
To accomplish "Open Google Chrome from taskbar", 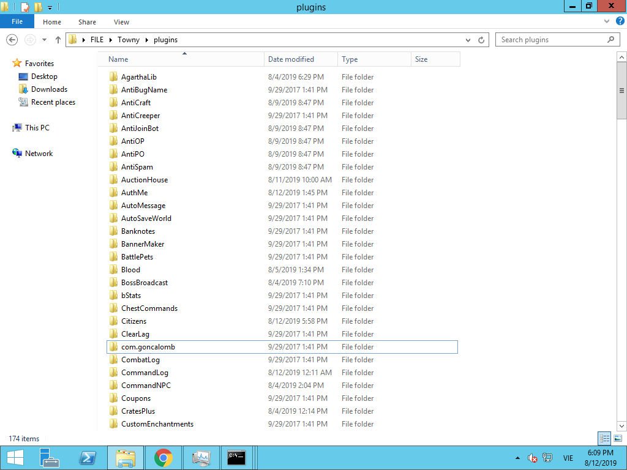I will [x=163, y=458].
